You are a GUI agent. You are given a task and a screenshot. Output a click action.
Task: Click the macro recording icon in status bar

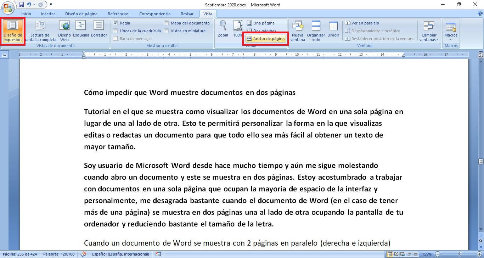tap(158, 254)
